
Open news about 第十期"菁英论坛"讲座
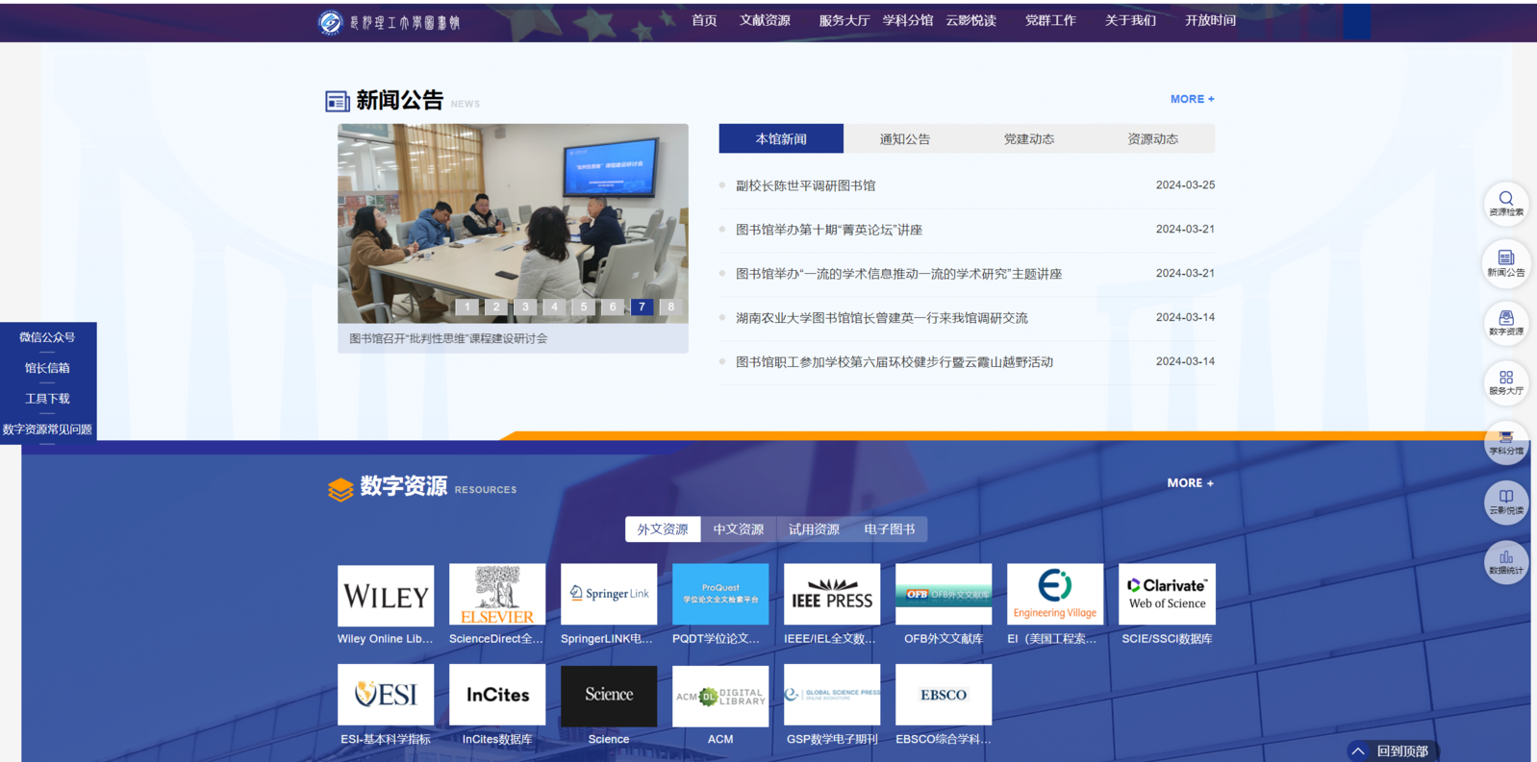pyautogui.click(x=829, y=230)
